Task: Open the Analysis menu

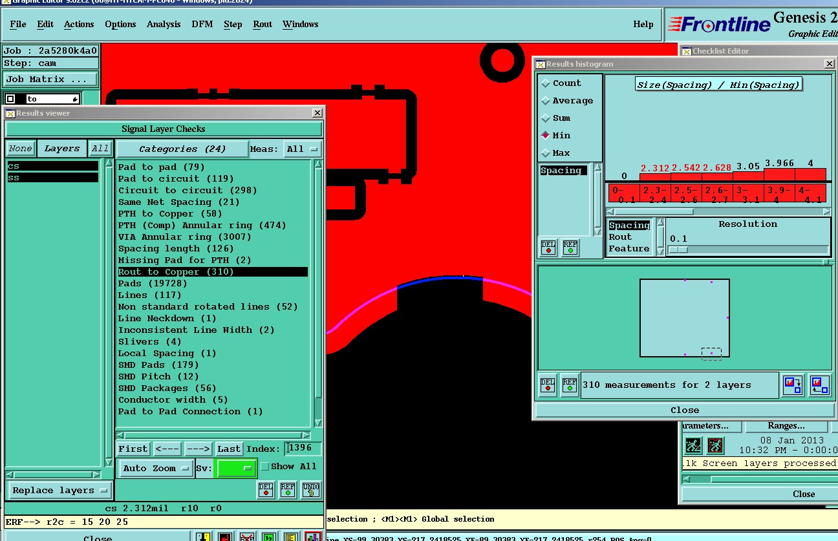Action: pos(164,25)
